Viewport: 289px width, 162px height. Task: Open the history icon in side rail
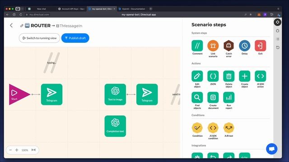278,48
